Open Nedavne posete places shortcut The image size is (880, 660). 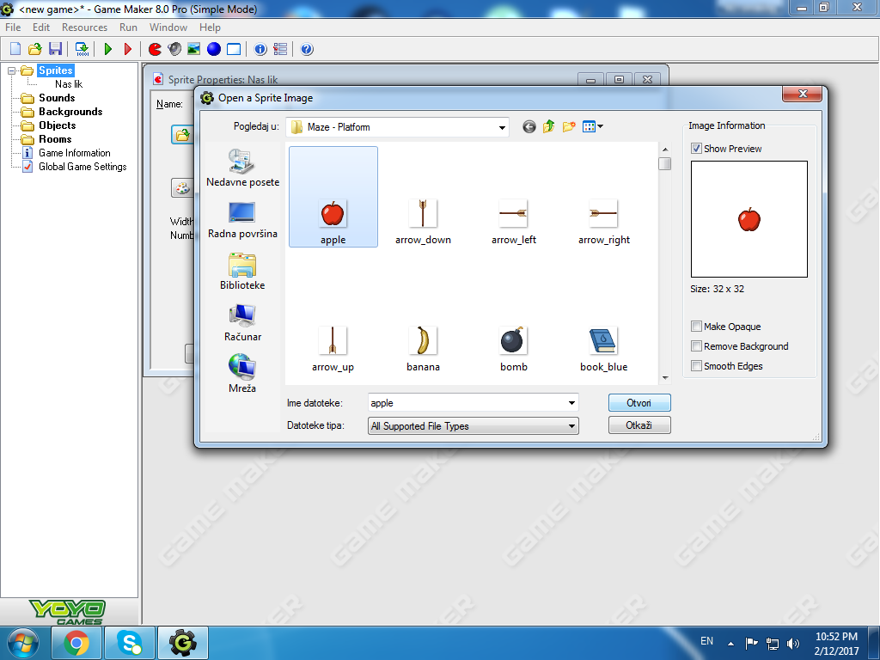coord(242,168)
